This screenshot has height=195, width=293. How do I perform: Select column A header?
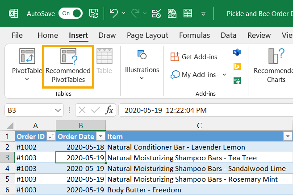coord(35,126)
